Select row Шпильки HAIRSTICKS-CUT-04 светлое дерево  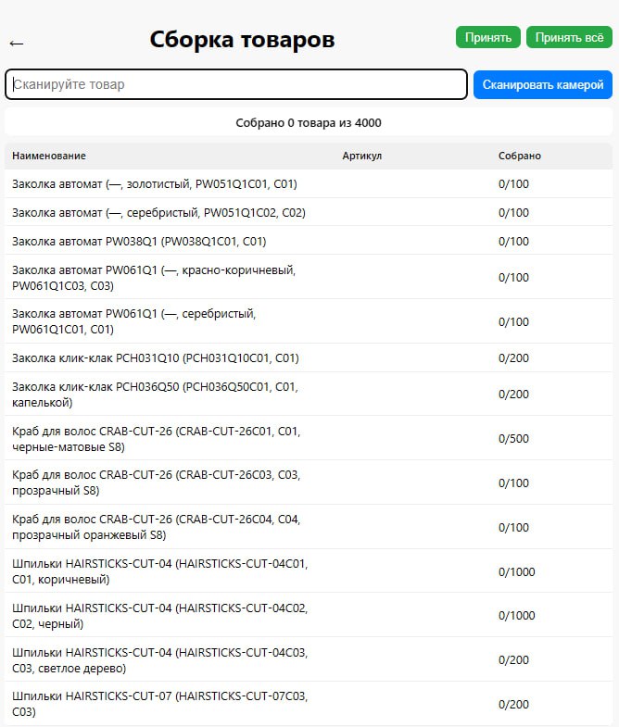309,659
